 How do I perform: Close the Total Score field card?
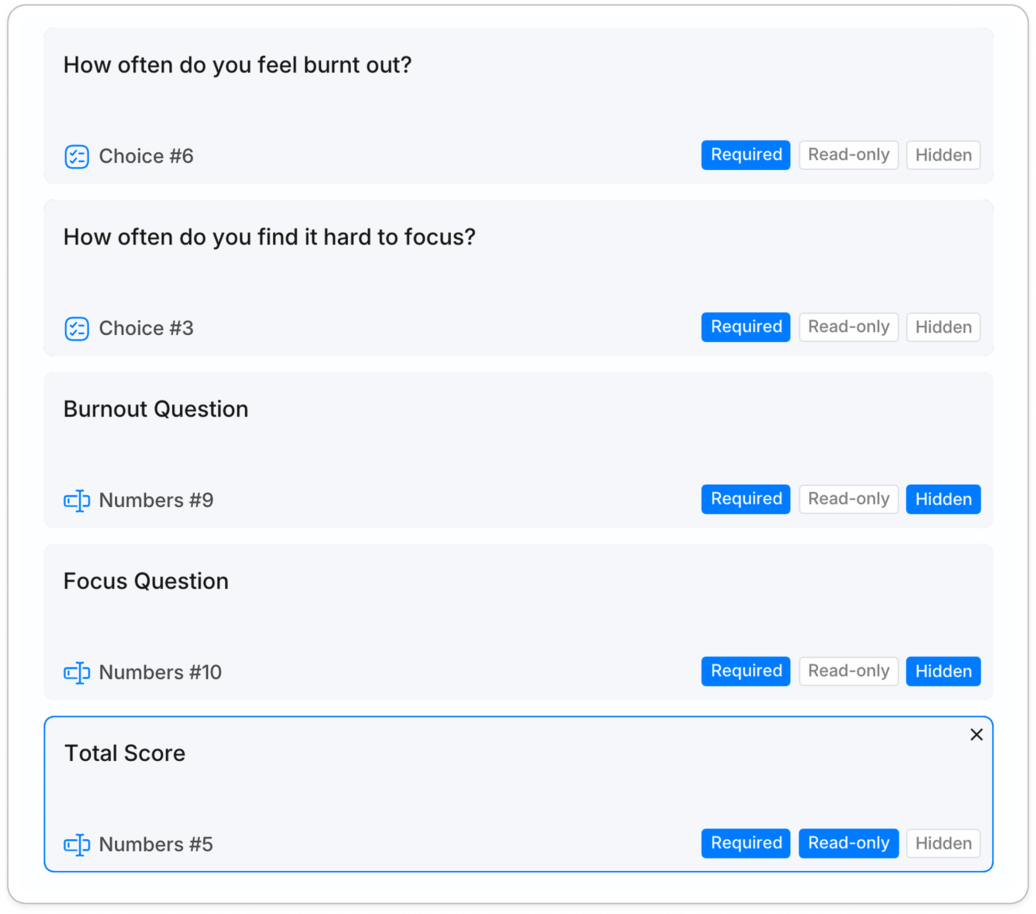coord(976,735)
